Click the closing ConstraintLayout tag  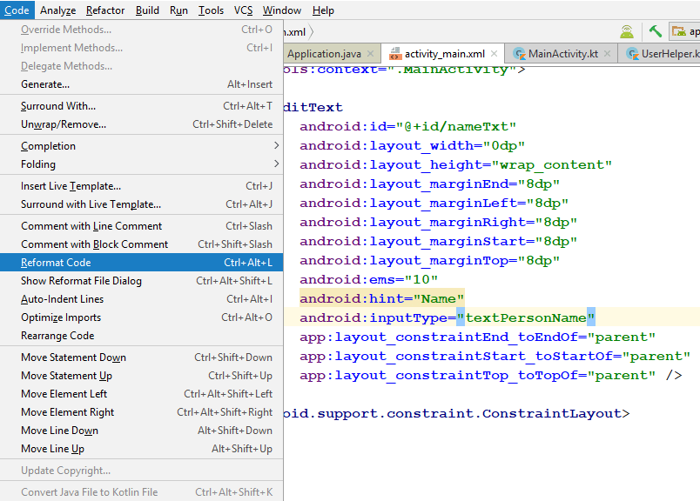click(457, 413)
